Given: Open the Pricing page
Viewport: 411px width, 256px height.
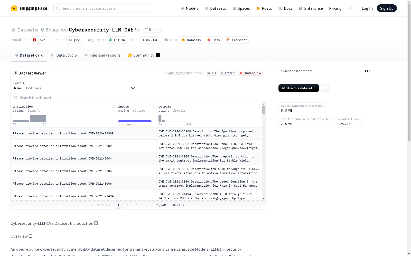Looking at the screenshot, I should [x=335, y=8].
